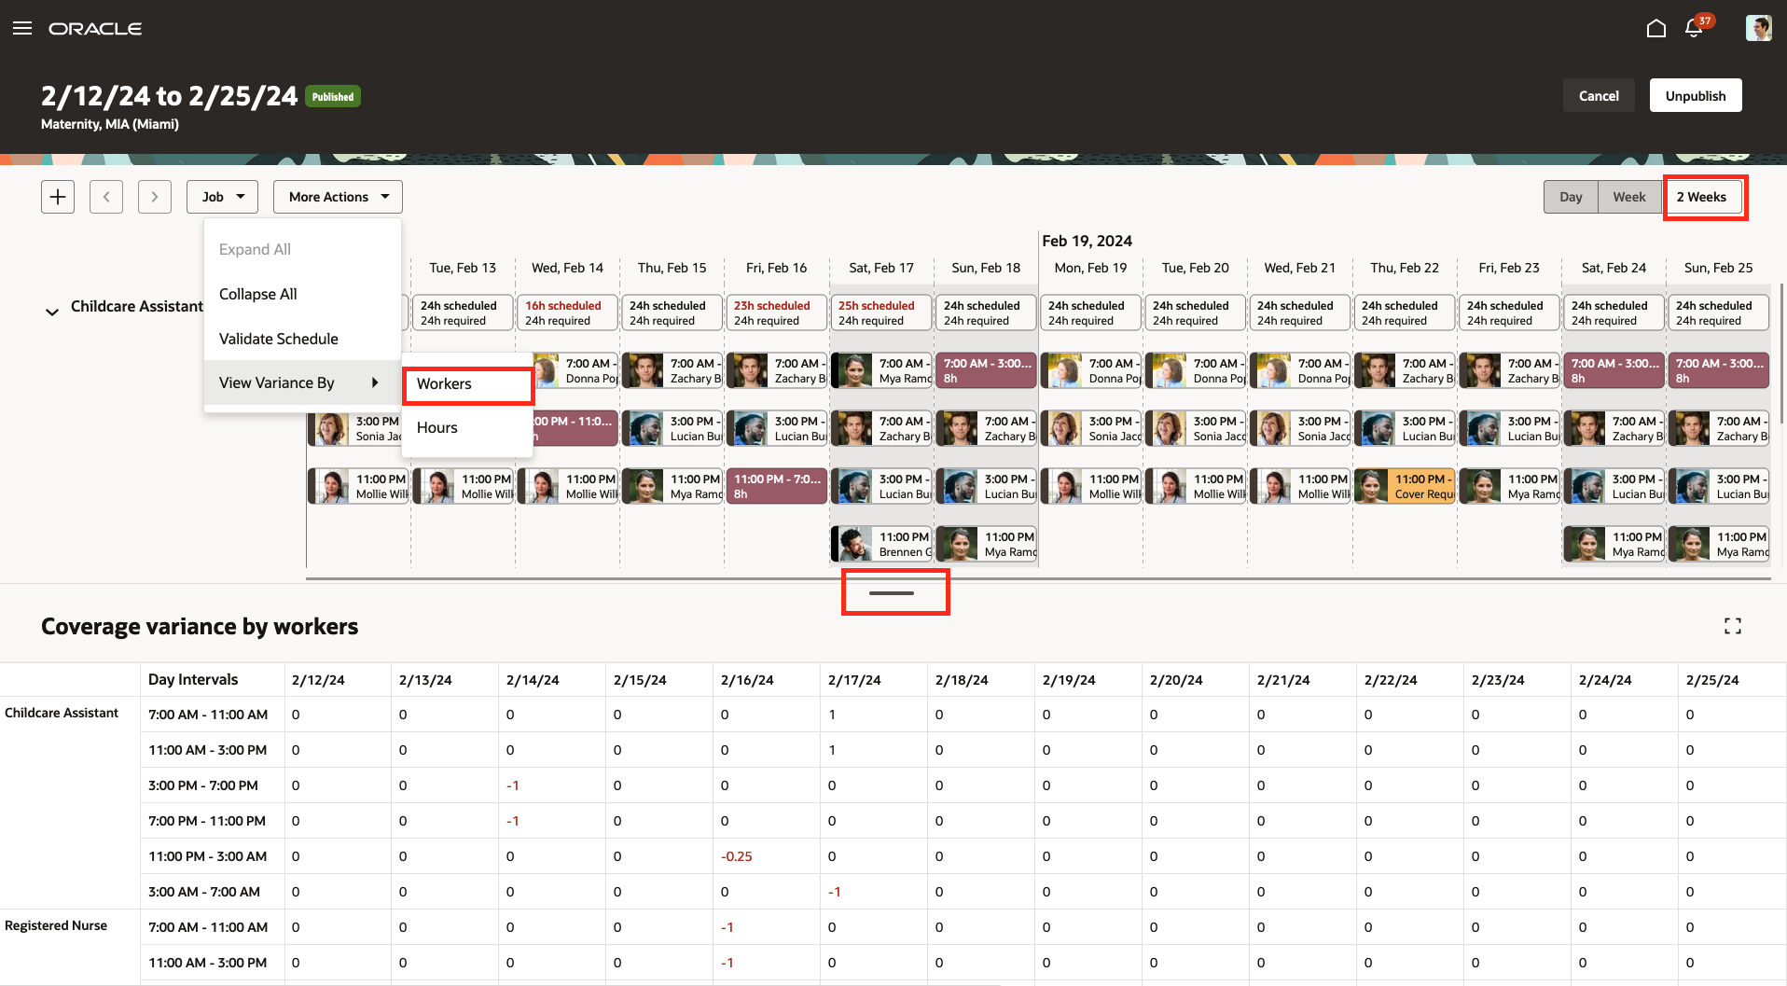Screen dimensions: 1787x986
Task: Click the Thu, Feb 15 day header
Action: tap(672, 268)
